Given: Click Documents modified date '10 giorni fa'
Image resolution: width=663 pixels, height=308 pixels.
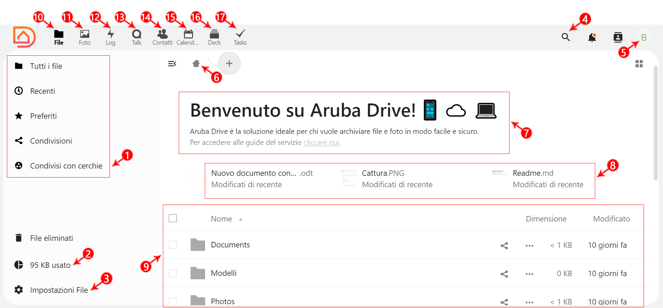Looking at the screenshot, I should 607,245.
